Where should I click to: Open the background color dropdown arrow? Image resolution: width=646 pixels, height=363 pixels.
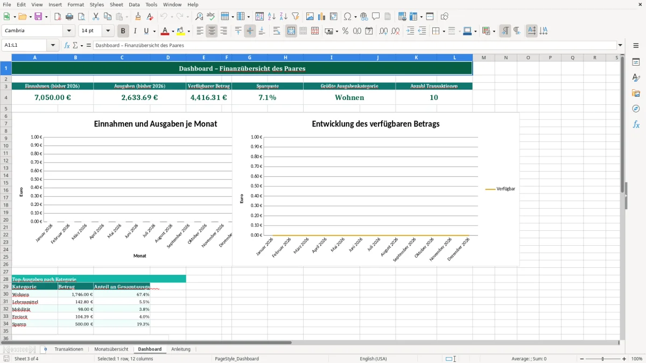click(x=188, y=31)
